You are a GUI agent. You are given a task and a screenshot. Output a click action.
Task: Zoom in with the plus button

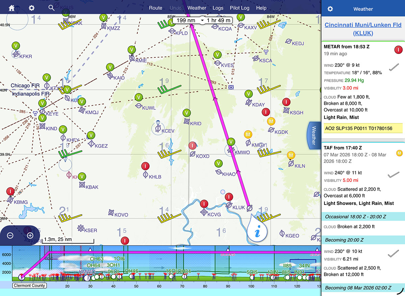pos(30,236)
